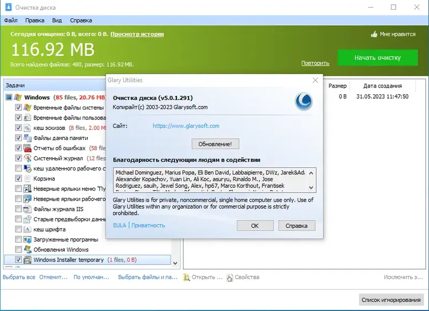Screen dimensions: 429x311
Task: Enable кеш удаленного рабочего checkbox
Action: (x=18, y=167)
